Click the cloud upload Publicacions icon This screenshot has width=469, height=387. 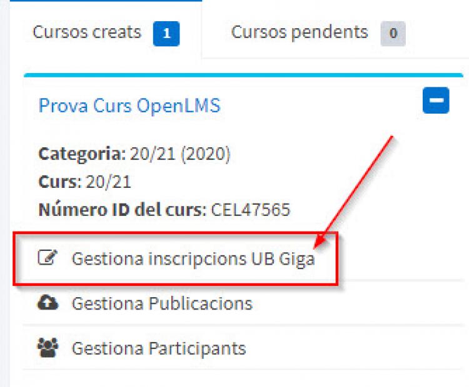[48, 303]
